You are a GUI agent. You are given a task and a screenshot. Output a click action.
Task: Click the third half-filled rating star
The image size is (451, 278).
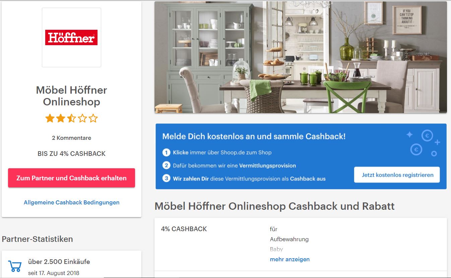pos(71,118)
